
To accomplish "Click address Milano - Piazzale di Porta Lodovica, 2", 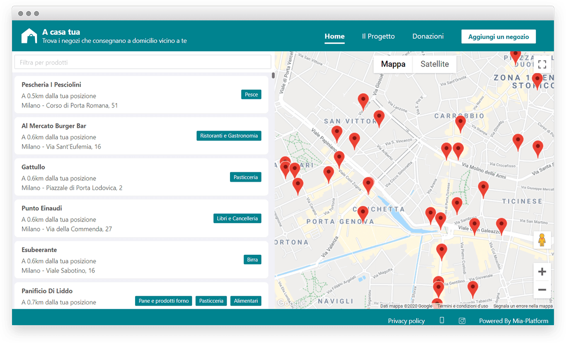I will click(x=72, y=188).
